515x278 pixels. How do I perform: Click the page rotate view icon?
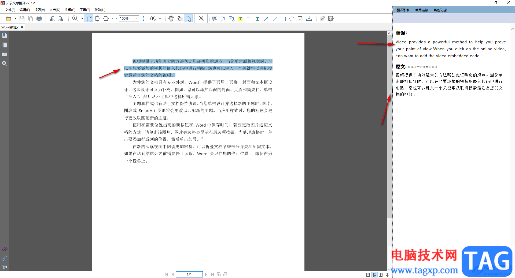coord(153,18)
